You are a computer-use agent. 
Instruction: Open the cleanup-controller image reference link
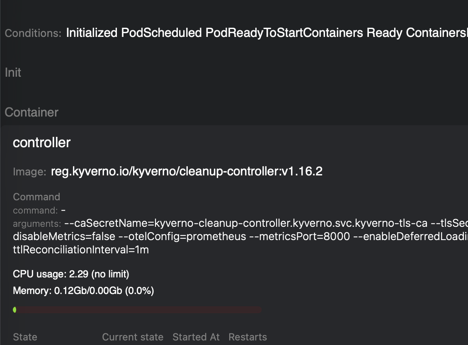(187, 171)
